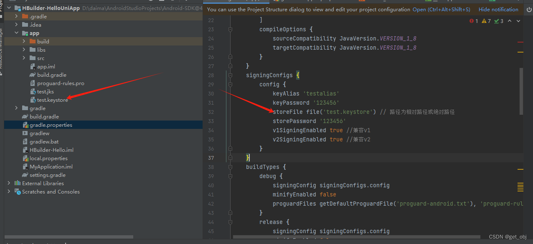The width and height of the screenshot is (533, 244).
Task: Click the orange build folder icon
Action: pos(33,42)
